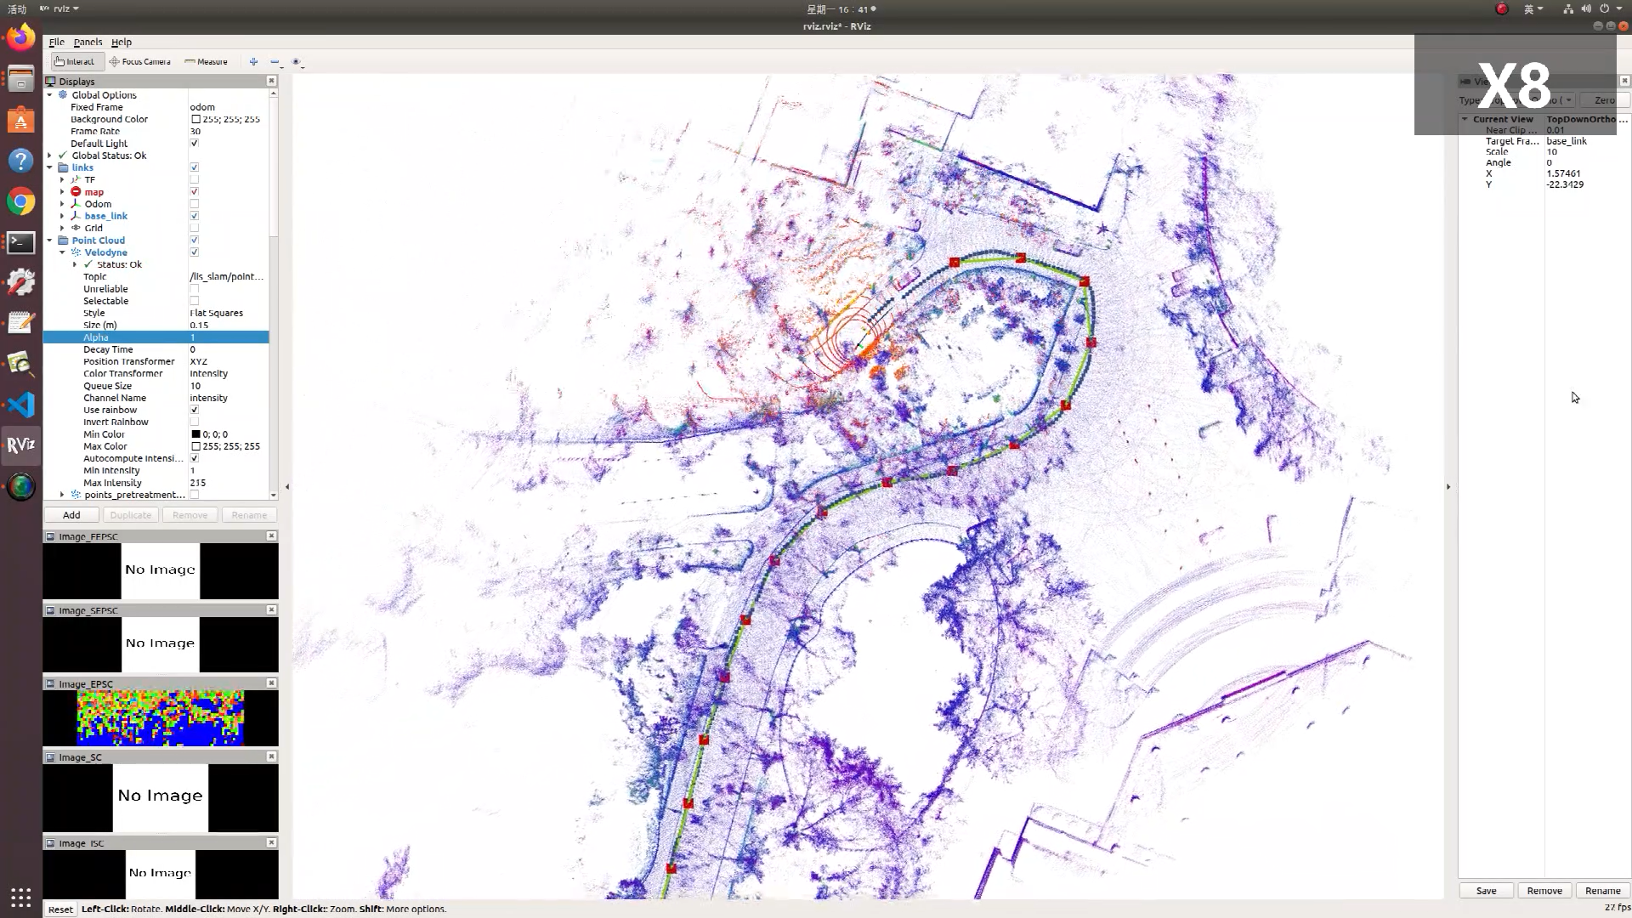Collapse the Point Cloud group
The image size is (1632, 918).
click(x=49, y=241)
